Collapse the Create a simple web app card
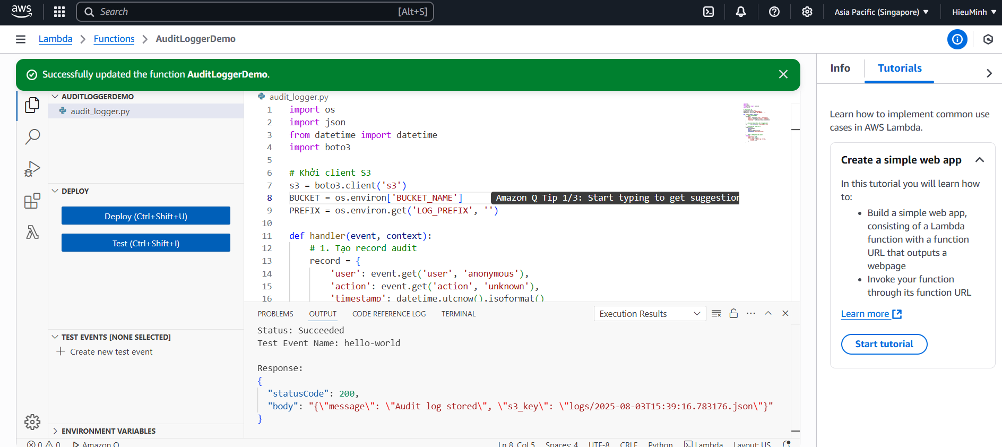This screenshot has width=1002, height=447. point(980,160)
